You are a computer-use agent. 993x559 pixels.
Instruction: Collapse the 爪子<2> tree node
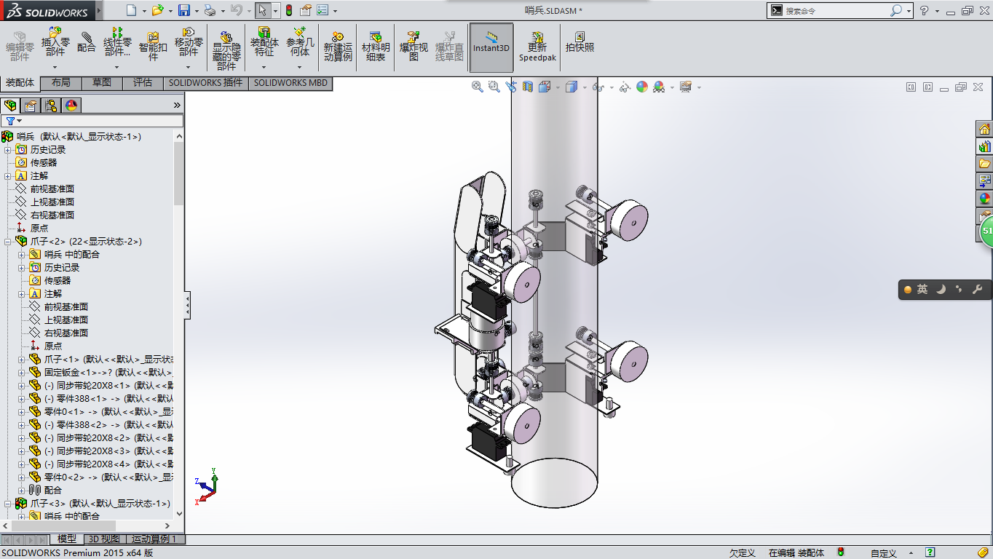(x=8, y=241)
